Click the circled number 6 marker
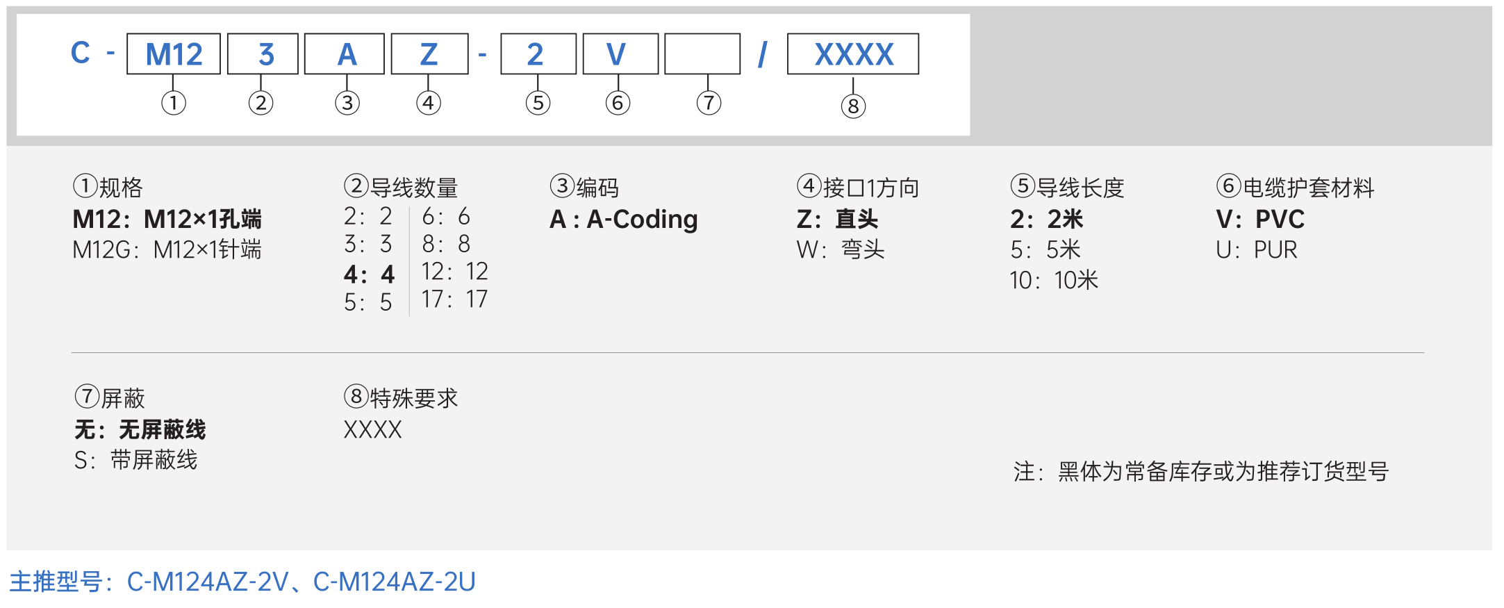Screen dimensions: 1504x608 point(618,103)
